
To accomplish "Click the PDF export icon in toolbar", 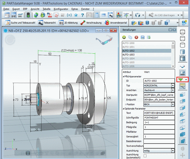I will [50, 15].
